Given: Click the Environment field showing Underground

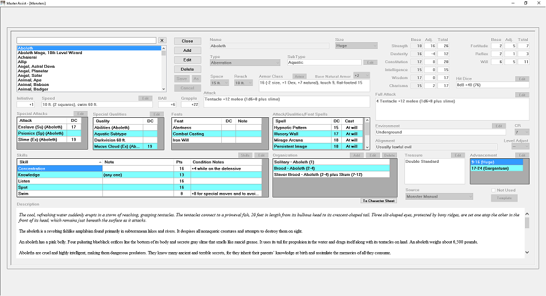Looking at the screenshot, I should (x=440, y=133).
